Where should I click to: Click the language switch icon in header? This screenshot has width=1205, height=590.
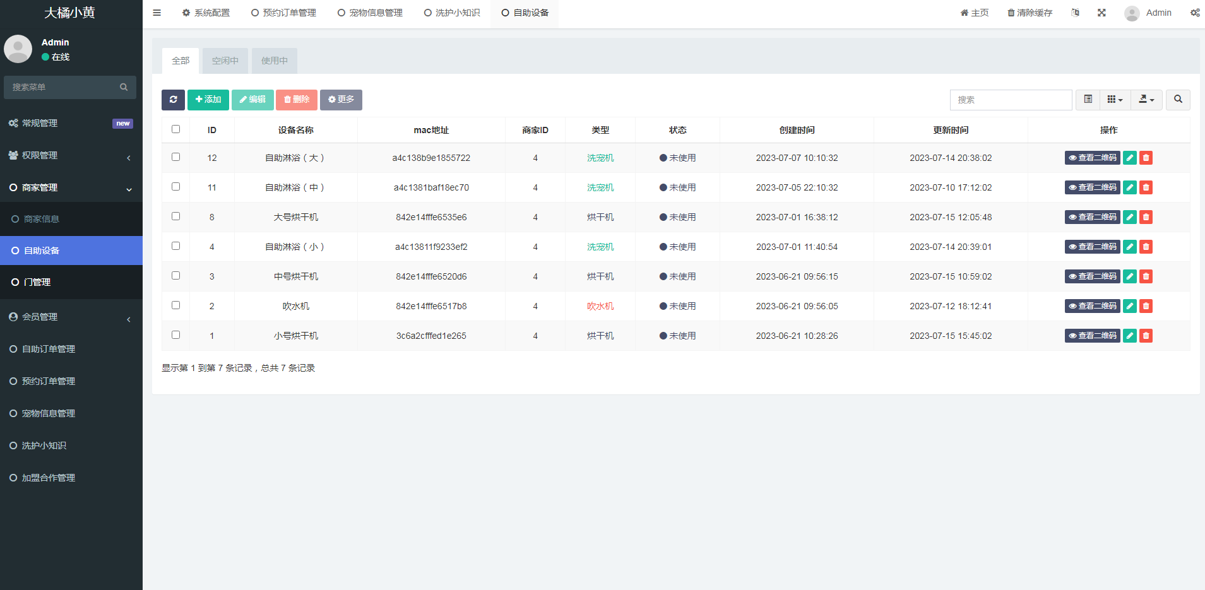click(1075, 13)
